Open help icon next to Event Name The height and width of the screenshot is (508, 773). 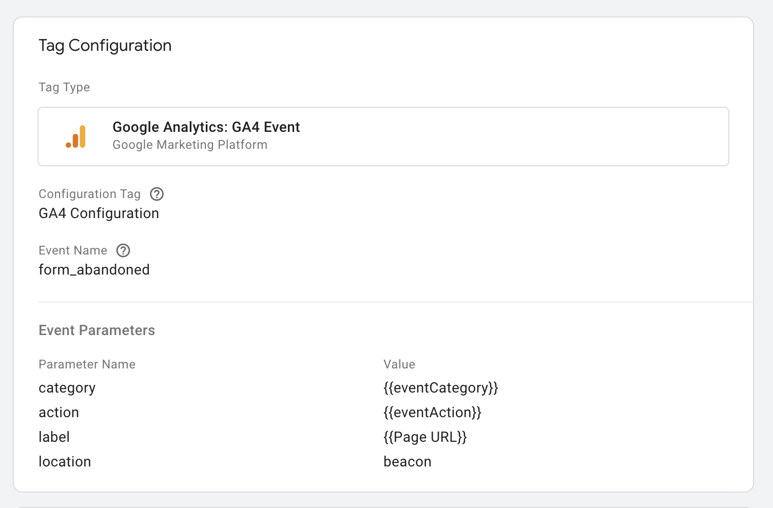tap(123, 250)
